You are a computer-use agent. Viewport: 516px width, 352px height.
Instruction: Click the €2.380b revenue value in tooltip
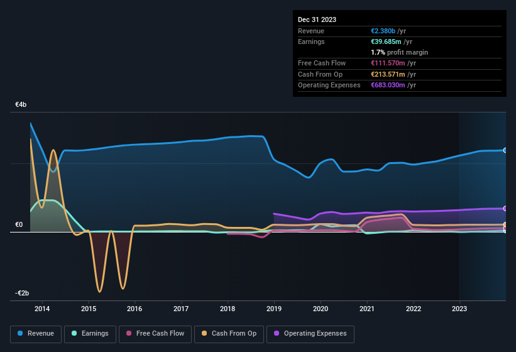tap(383, 31)
